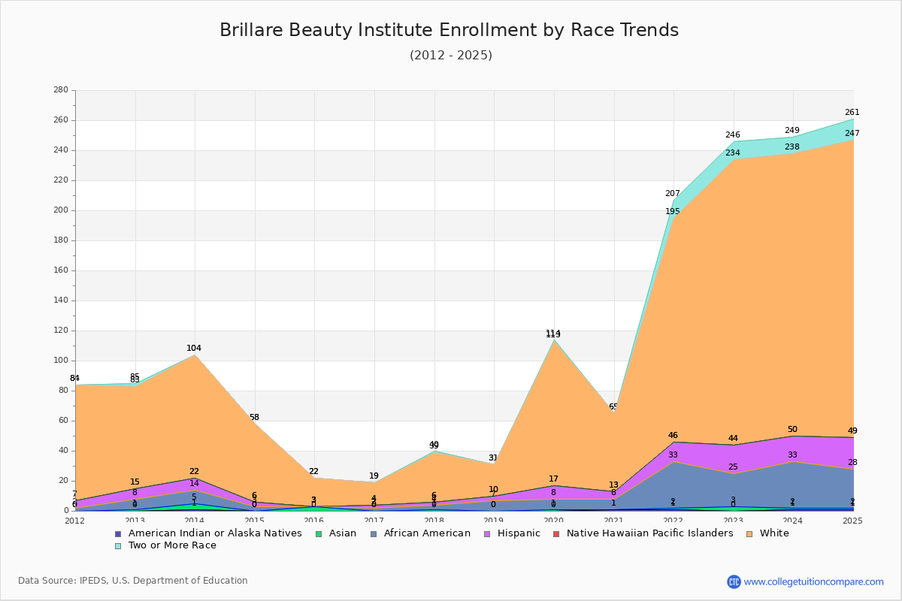Click the subtitle (2012 - 2025)
Viewport: 902px width, 601px height.
click(x=451, y=56)
